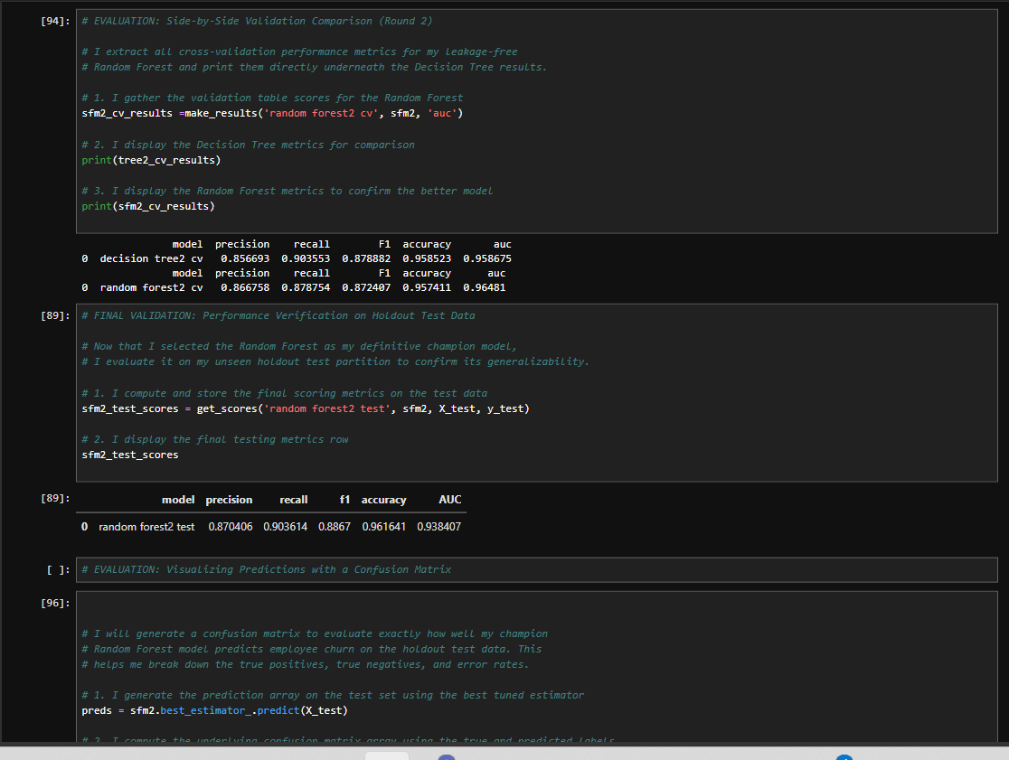Click decision tree auc value 0.958675

(x=487, y=258)
